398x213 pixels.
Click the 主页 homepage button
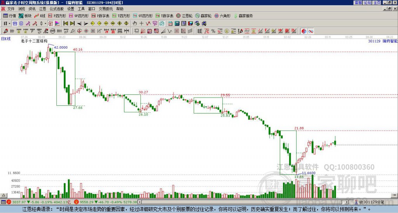[377, 3]
